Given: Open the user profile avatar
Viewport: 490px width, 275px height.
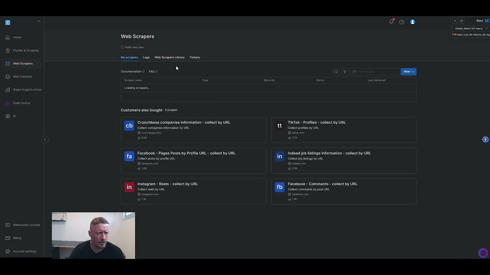Looking at the screenshot, I should pos(412,22).
